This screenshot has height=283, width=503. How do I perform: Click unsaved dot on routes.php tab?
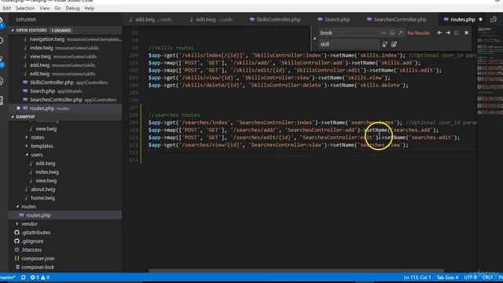[480, 20]
